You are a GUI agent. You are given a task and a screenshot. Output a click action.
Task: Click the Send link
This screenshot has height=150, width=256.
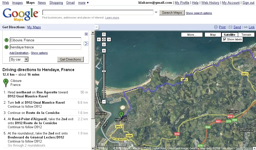pos(237,27)
